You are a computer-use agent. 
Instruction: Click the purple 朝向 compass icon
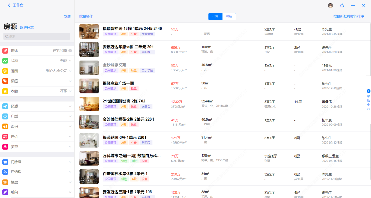click(5, 192)
